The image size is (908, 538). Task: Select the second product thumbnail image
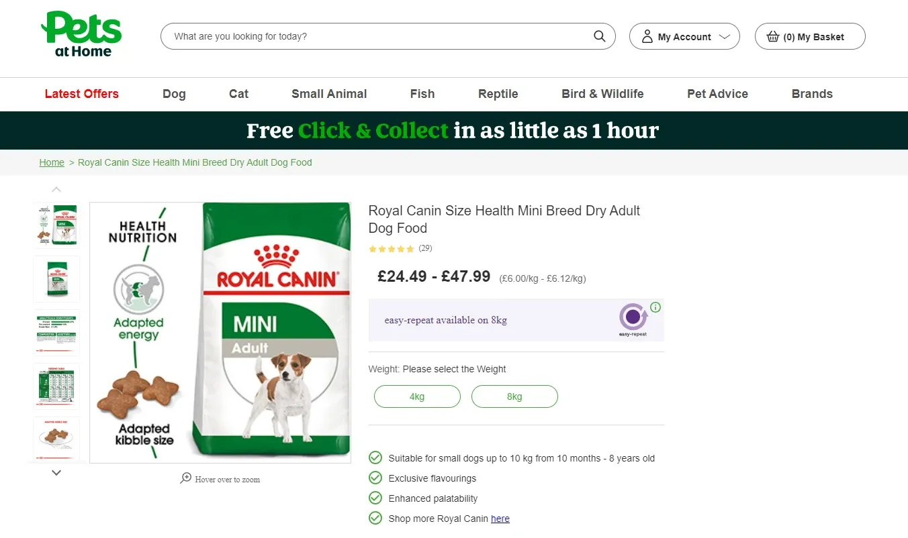(x=56, y=279)
